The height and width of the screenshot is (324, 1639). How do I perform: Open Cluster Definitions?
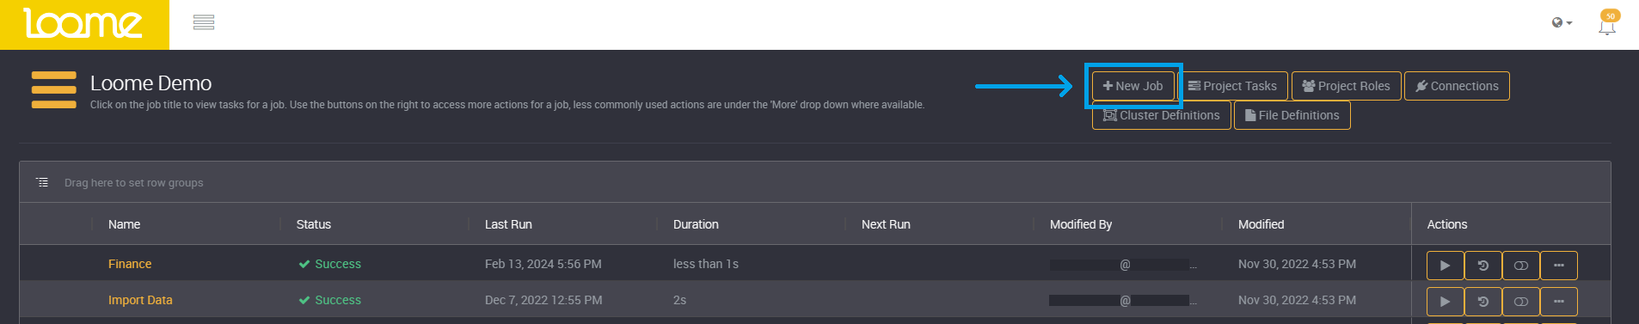[1161, 115]
